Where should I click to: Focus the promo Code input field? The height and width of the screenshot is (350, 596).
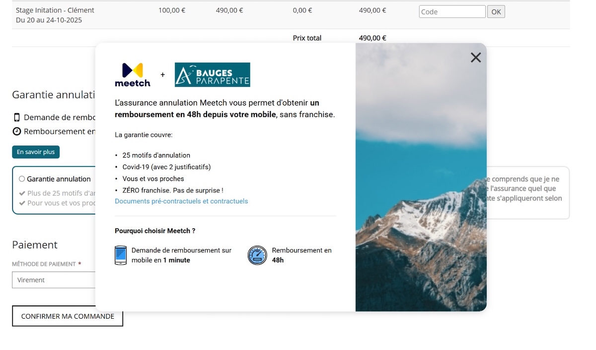pos(452,12)
